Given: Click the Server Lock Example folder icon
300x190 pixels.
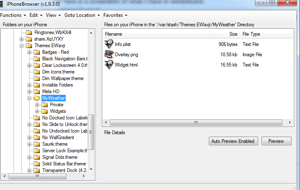Looking at the screenshot, I should [x=37, y=151].
